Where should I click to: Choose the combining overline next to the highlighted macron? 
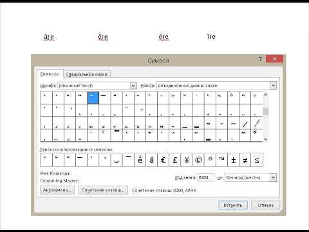pos(104,98)
